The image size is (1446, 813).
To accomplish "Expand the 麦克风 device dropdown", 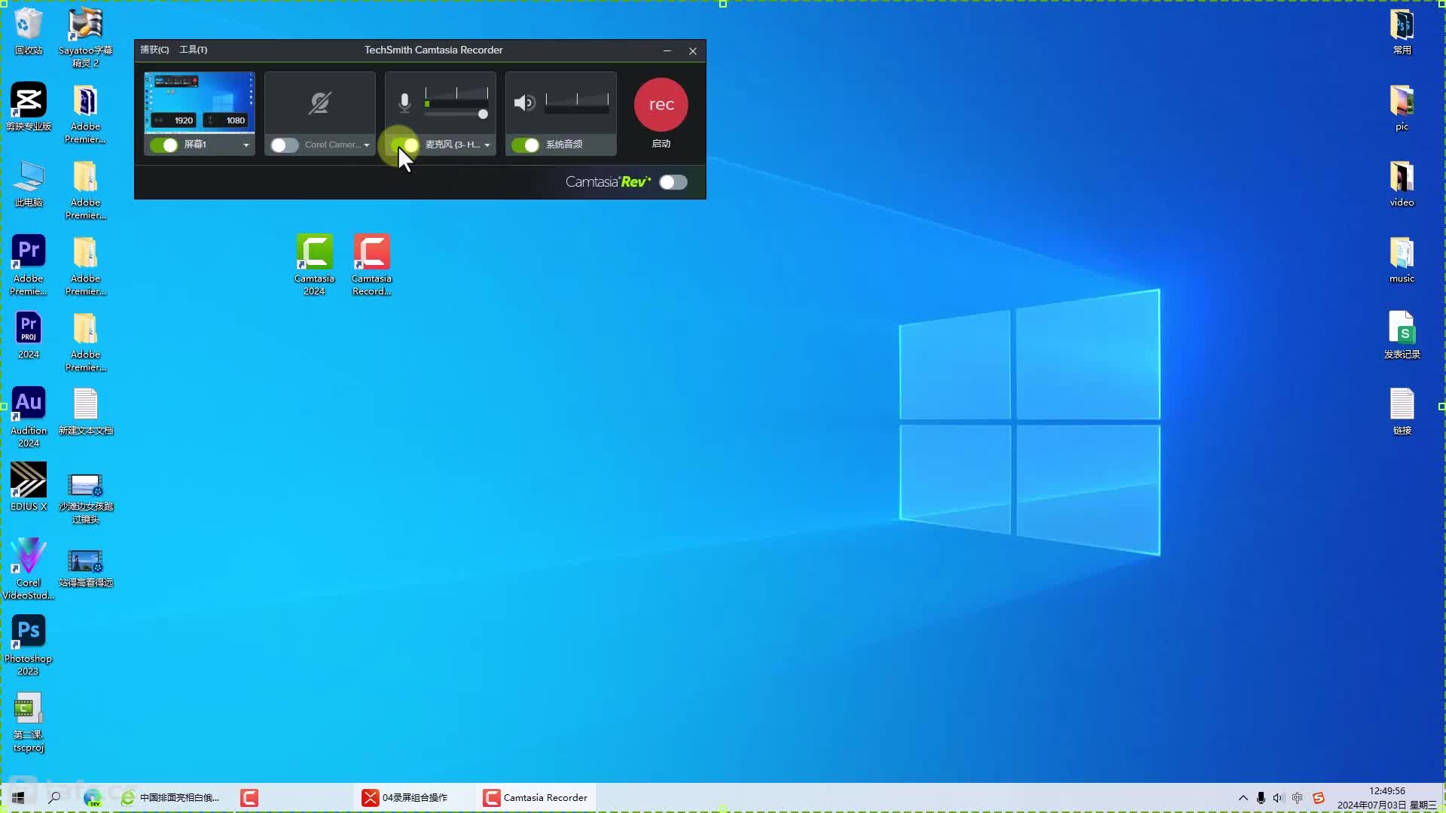I will 487,145.
